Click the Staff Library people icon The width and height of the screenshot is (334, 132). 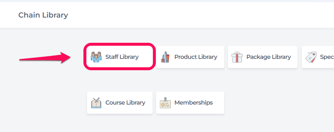point(96,57)
